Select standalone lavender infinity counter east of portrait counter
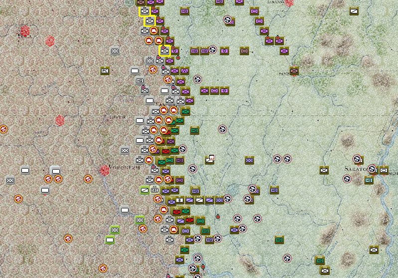The image size is (398, 278). 249,161
